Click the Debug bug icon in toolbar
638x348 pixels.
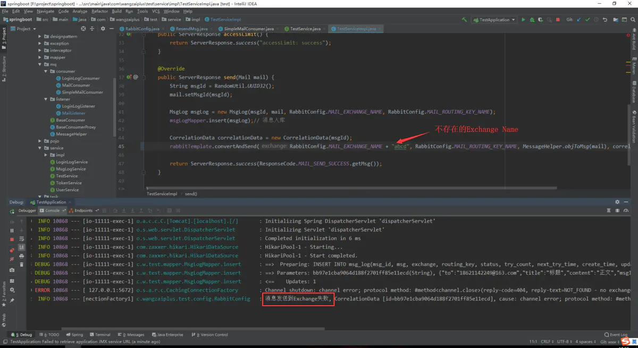[x=532, y=20]
